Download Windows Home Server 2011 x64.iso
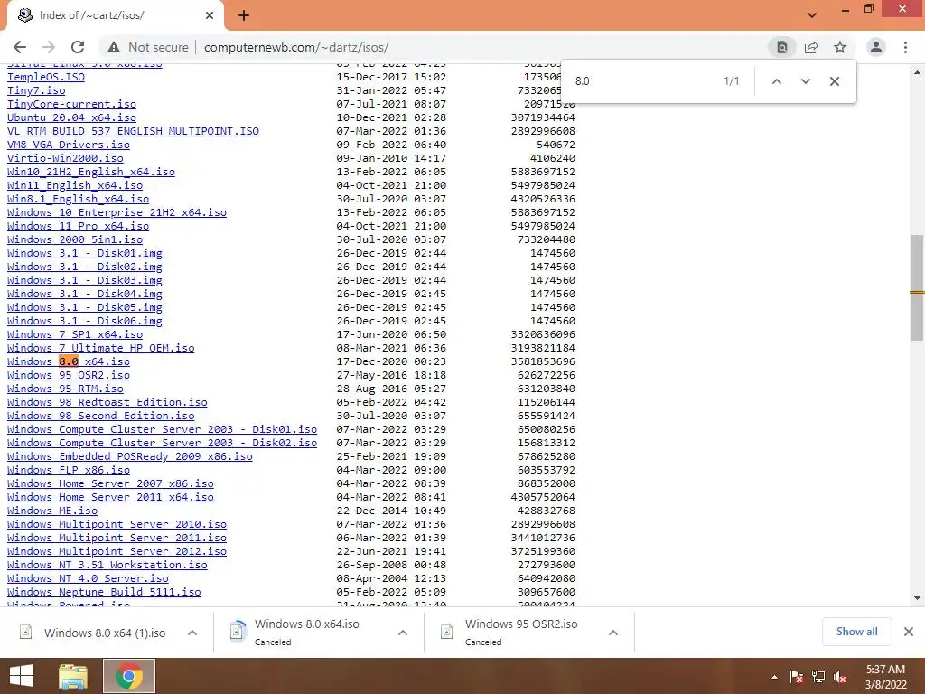The height and width of the screenshot is (694, 925). point(110,498)
